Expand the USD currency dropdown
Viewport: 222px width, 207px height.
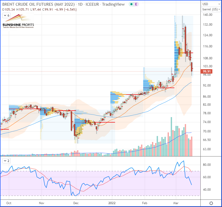tap(211, 4)
